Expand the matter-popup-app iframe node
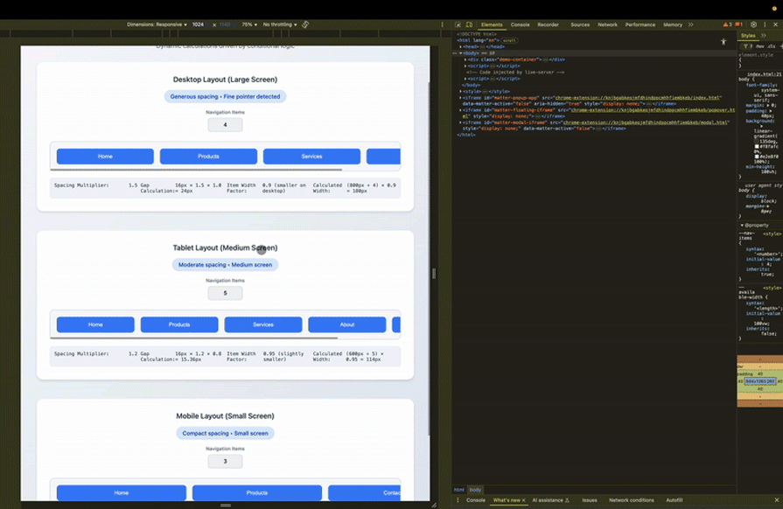 point(461,98)
